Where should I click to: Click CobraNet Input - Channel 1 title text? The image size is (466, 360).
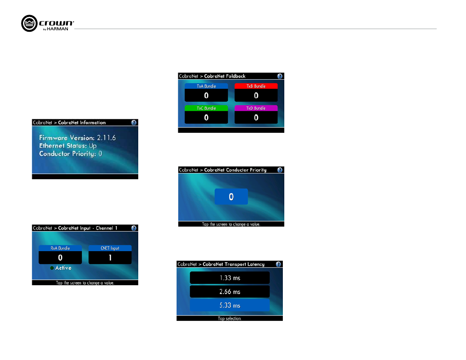[x=87, y=228]
